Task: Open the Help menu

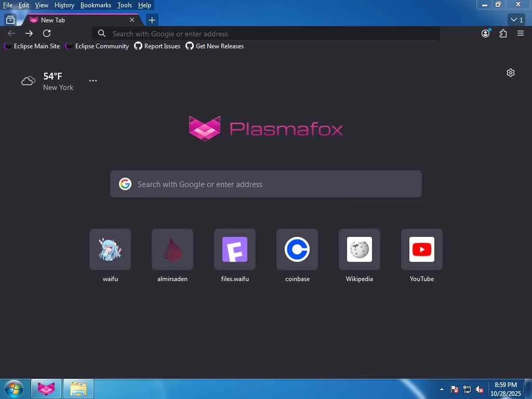Action: pyautogui.click(x=144, y=5)
